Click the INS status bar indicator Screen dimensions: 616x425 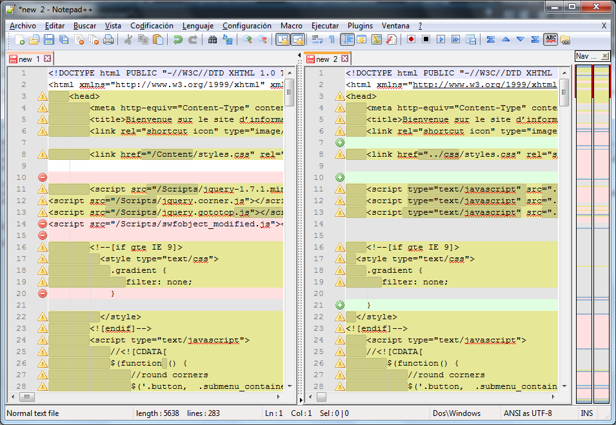tap(587, 413)
